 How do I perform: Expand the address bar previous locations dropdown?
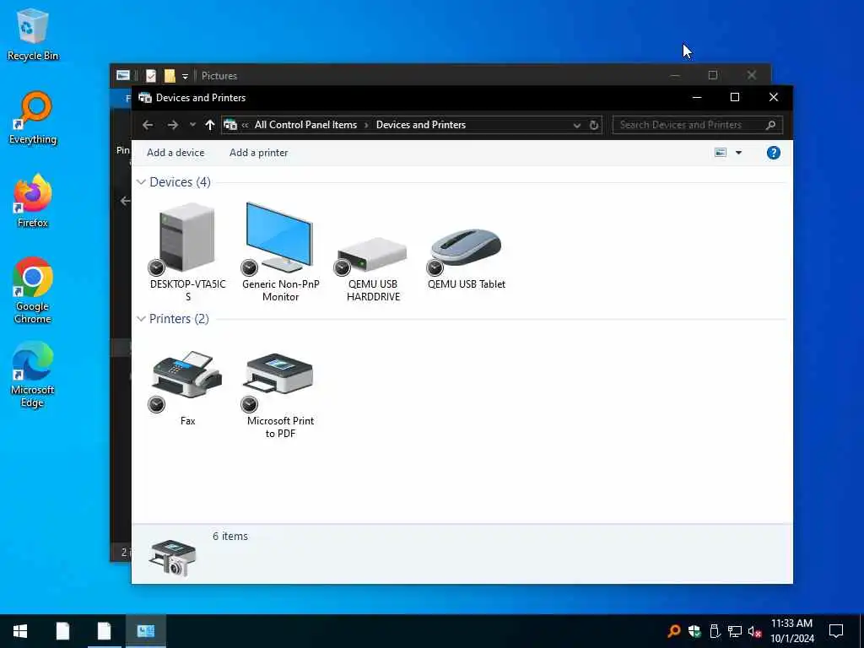pos(576,125)
